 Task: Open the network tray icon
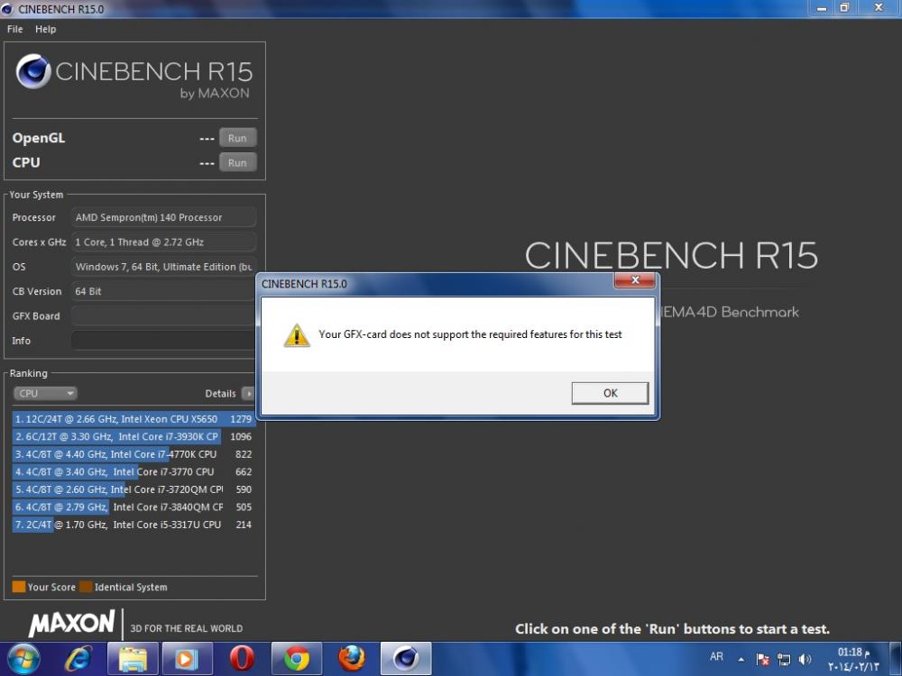784,660
